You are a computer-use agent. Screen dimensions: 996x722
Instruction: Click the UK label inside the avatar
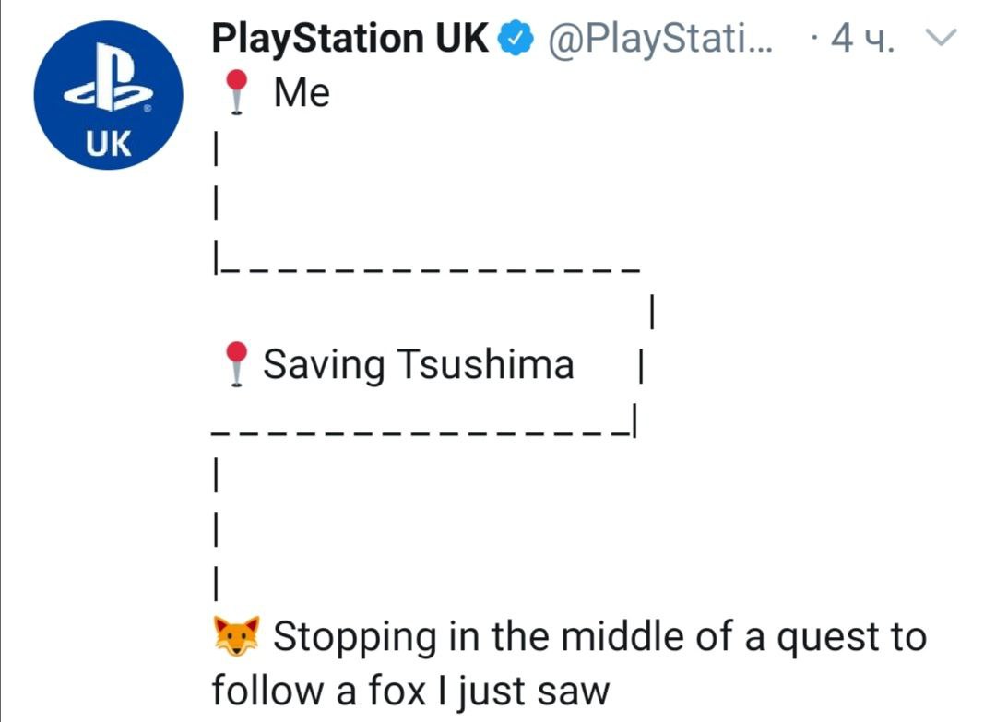[109, 144]
